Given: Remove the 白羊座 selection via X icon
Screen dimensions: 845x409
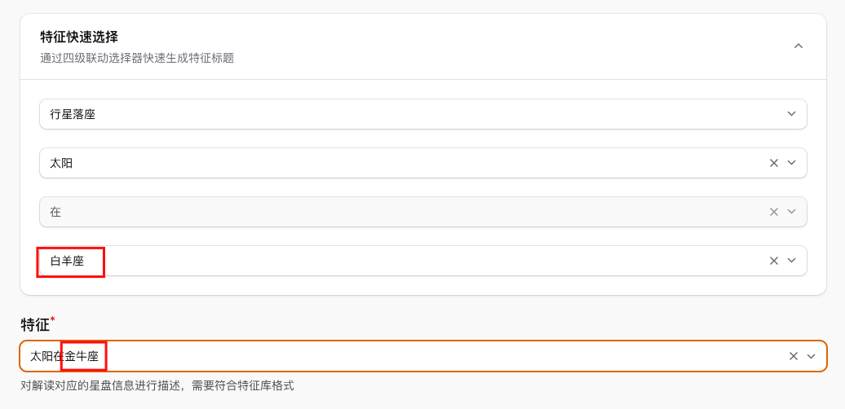Looking at the screenshot, I should click(774, 261).
